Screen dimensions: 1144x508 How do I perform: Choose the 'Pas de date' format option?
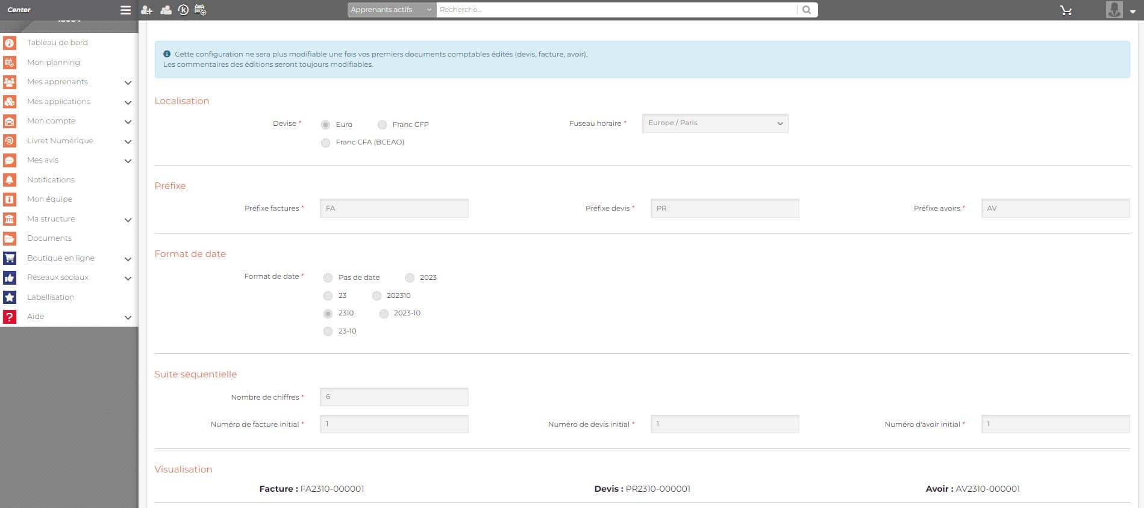pos(328,277)
